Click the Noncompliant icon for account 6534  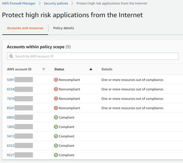point(56,89)
